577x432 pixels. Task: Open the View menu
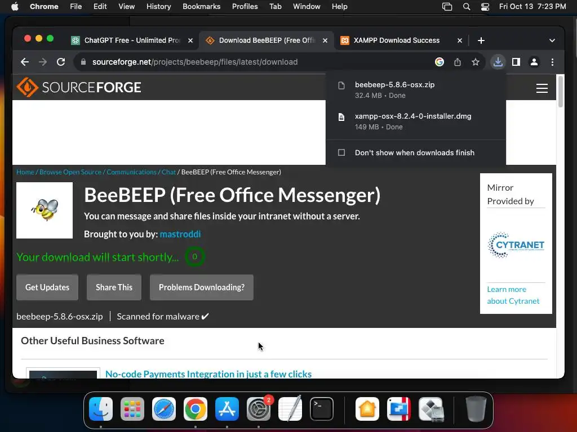(126, 7)
